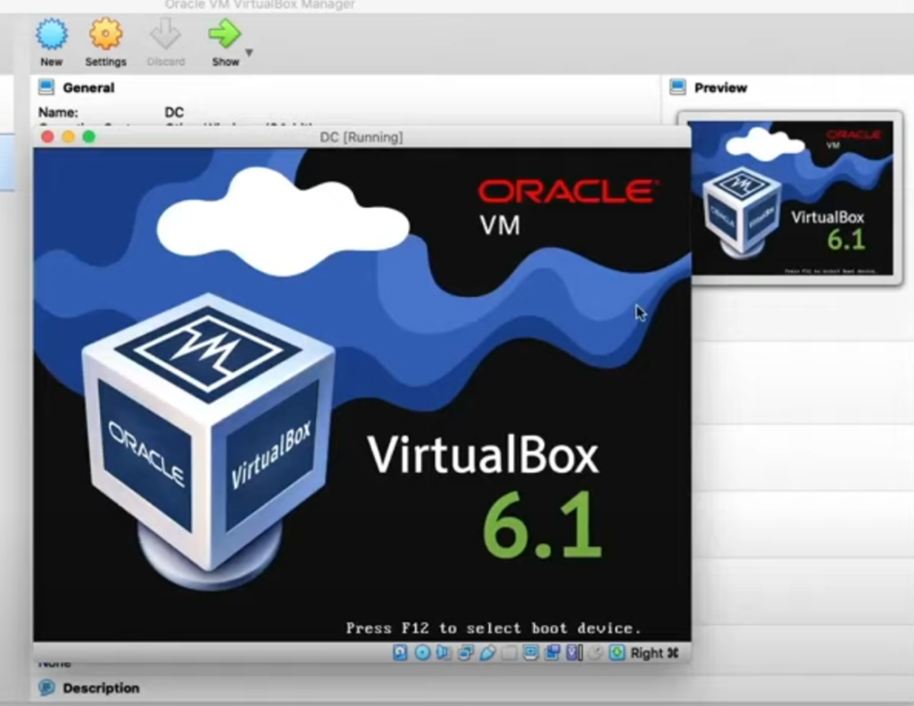Open the dropdown arrow next to Show
The height and width of the screenshot is (706, 914).
point(249,53)
